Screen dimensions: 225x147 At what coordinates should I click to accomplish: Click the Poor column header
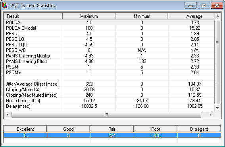click(156, 129)
